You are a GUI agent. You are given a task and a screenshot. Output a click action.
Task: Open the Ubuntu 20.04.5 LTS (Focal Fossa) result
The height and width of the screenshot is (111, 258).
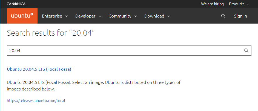(x=39, y=69)
